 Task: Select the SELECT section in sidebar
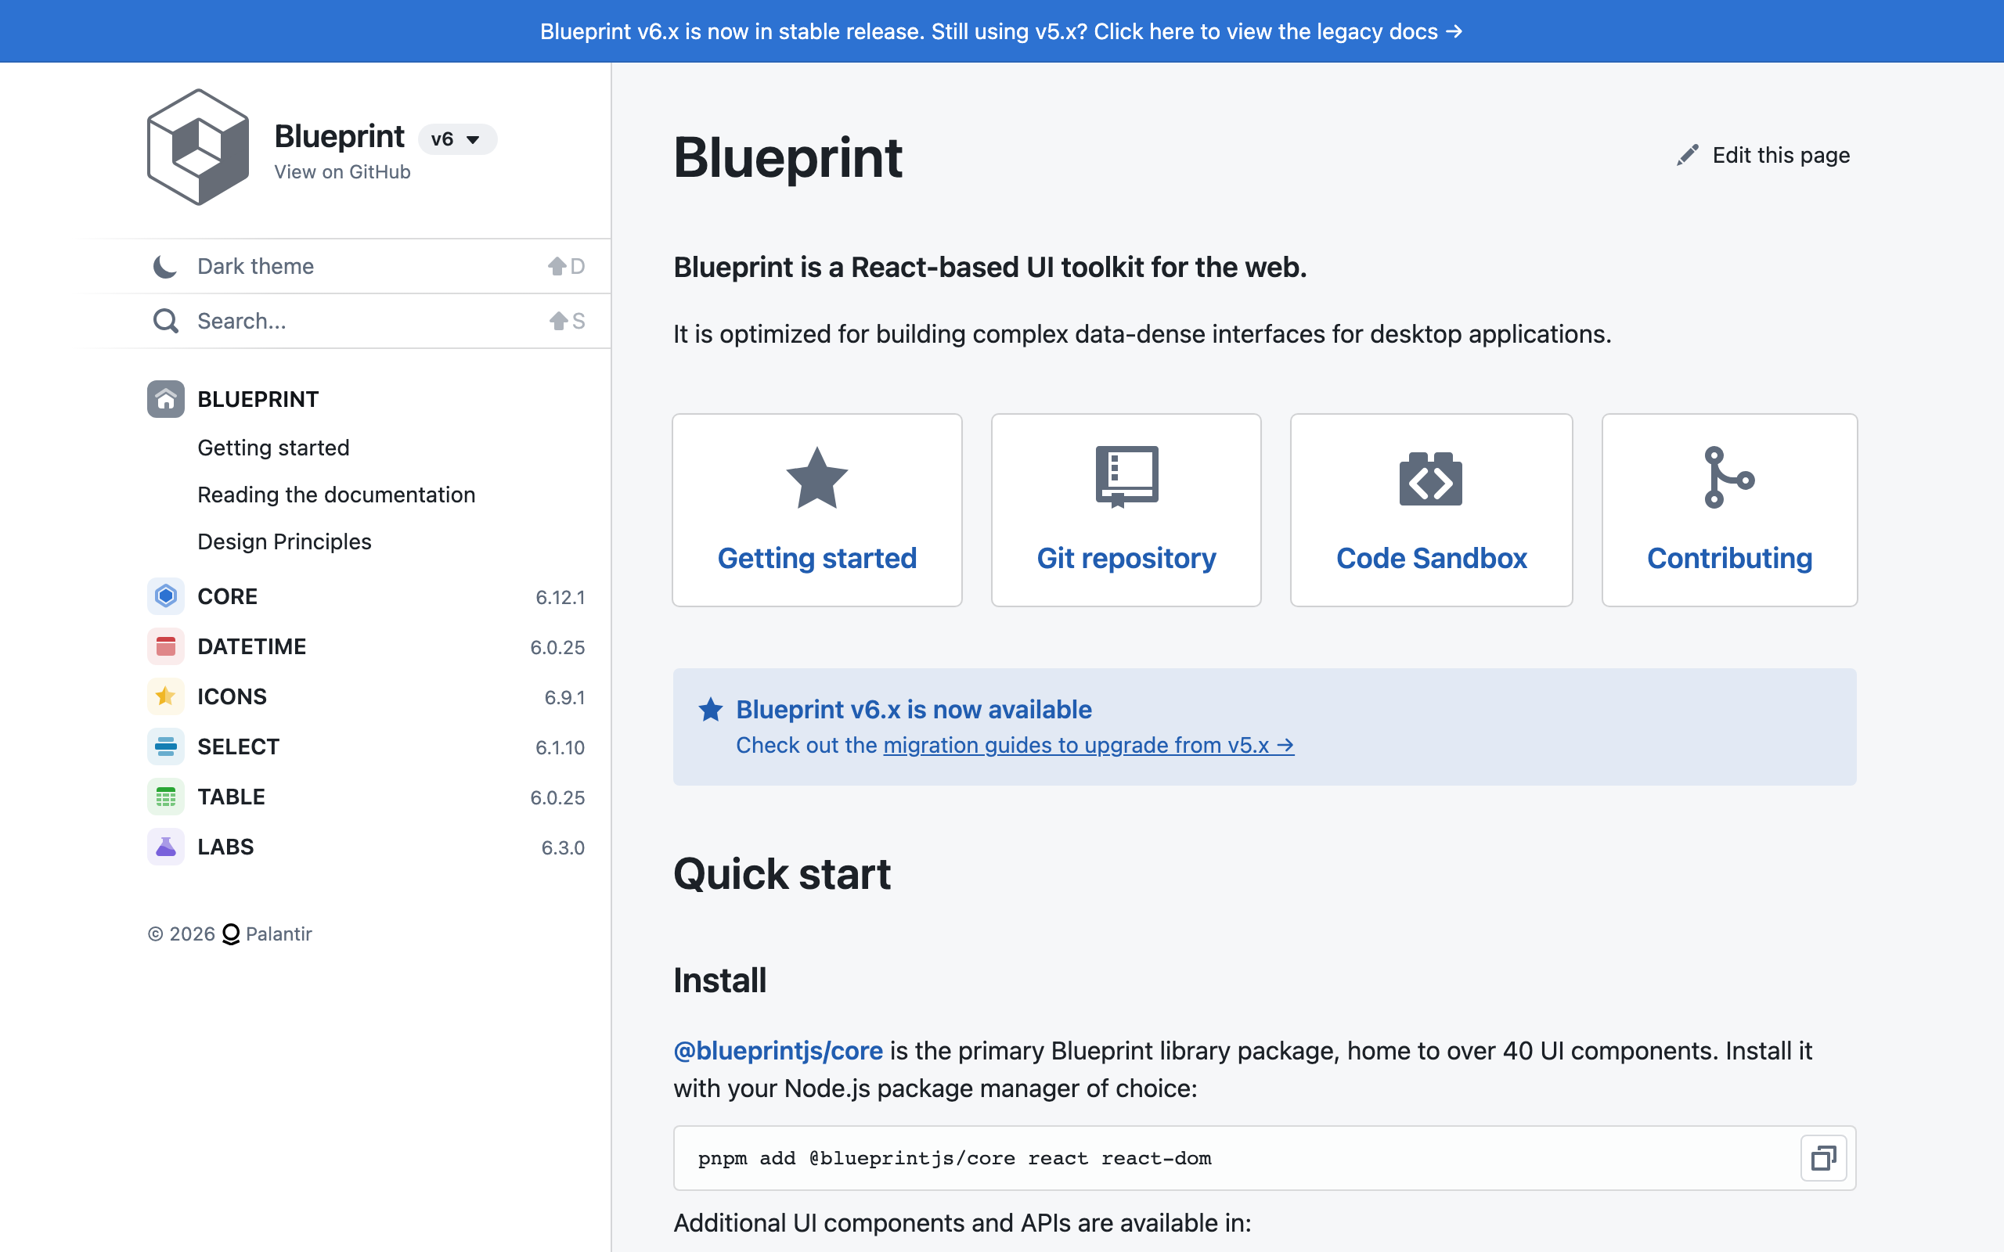tap(366, 747)
